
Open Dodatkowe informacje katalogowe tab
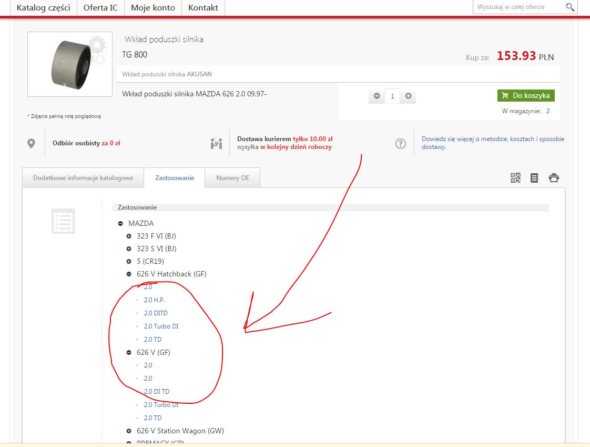83,178
